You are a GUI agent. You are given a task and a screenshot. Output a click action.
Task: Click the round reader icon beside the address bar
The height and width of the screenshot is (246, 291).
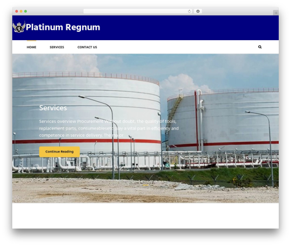click(x=198, y=12)
